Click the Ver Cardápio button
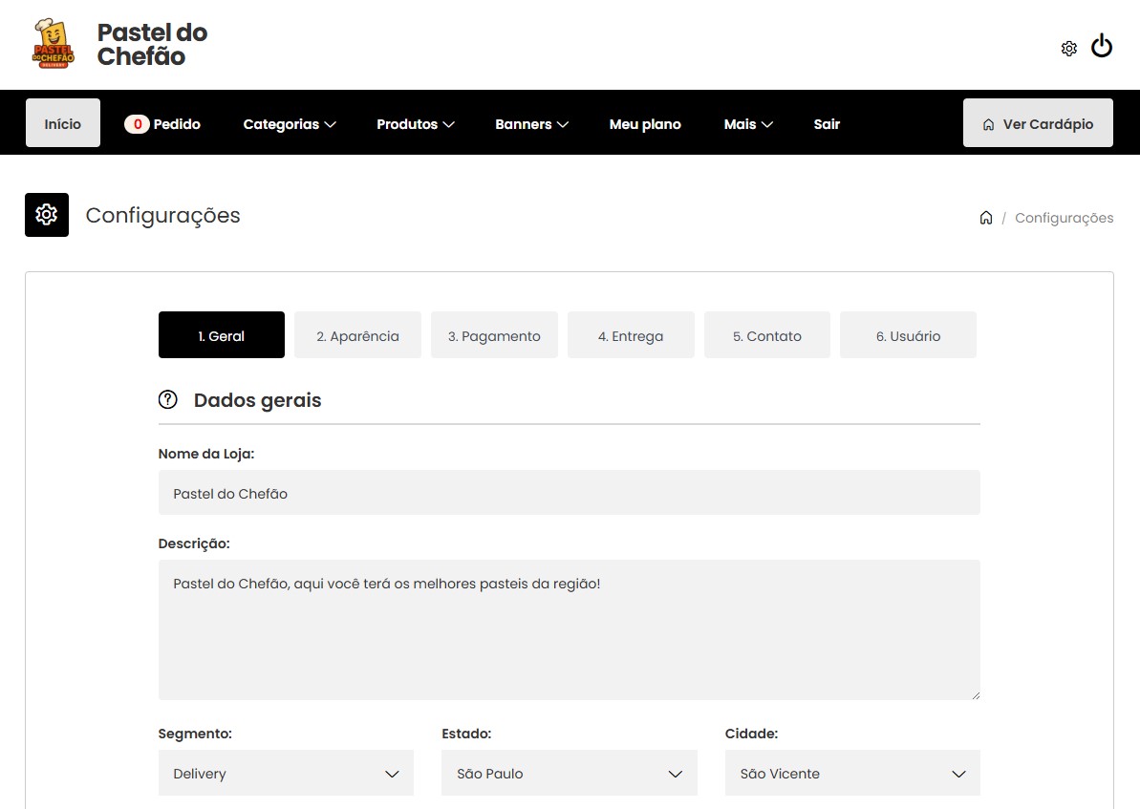This screenshot has height=809, width=1140. [x=1038, y=122]
